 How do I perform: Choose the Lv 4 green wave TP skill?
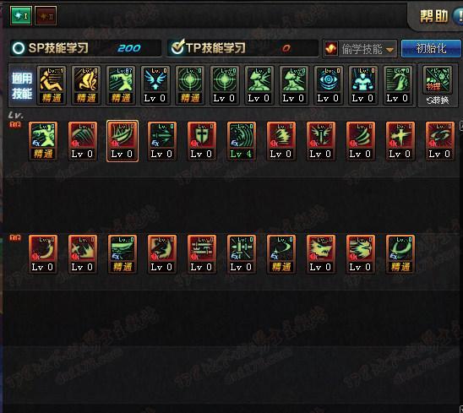coord(242,141)
